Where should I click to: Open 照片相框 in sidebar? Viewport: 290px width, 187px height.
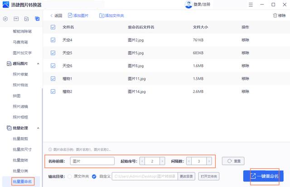(x=20, y=117)
